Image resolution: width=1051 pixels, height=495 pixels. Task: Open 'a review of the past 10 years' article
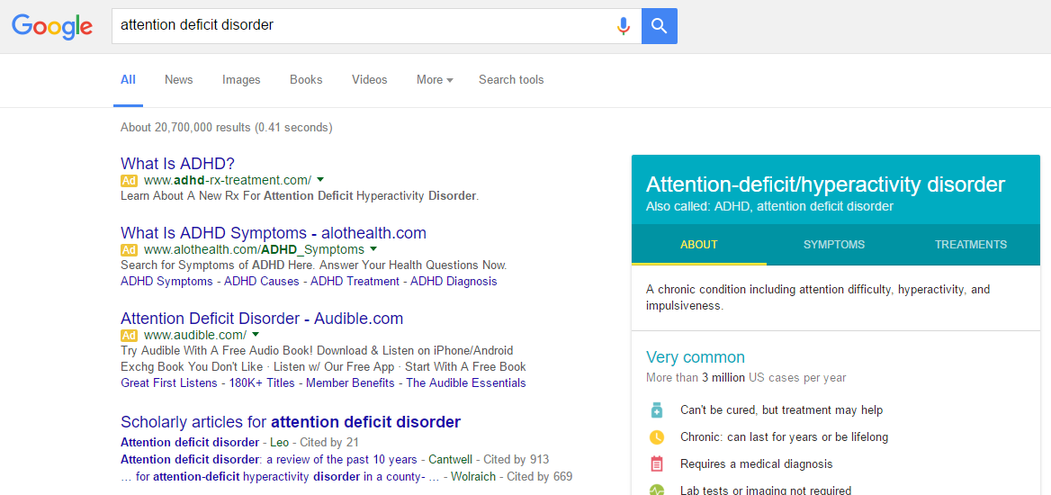(269, 460)
